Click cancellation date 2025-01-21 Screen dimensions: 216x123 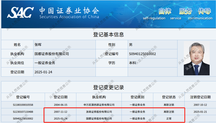200,112
